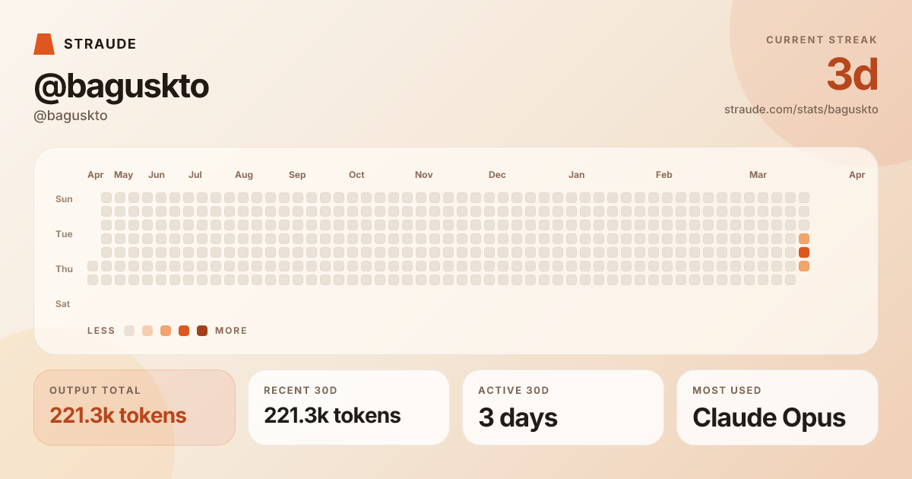The image size is (912, 479).
Task: Click the Dec month label on heatmap
Action: tap(497, 175)
